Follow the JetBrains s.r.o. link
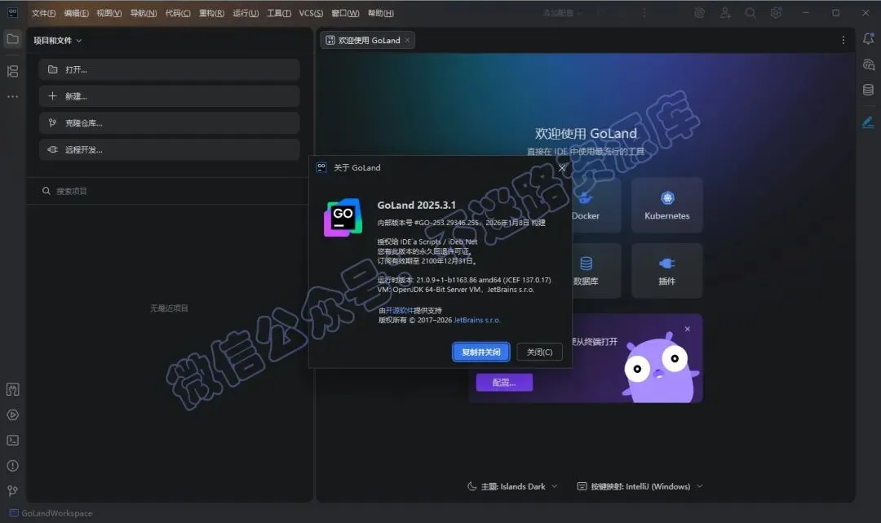Image resolution: width=881 pixels, height=523 pixels. [476, 320]
